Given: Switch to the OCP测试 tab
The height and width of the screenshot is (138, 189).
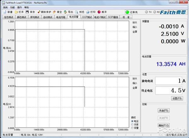Looking at the screenshot, I should pyautogui.click(x=87, y=17).
